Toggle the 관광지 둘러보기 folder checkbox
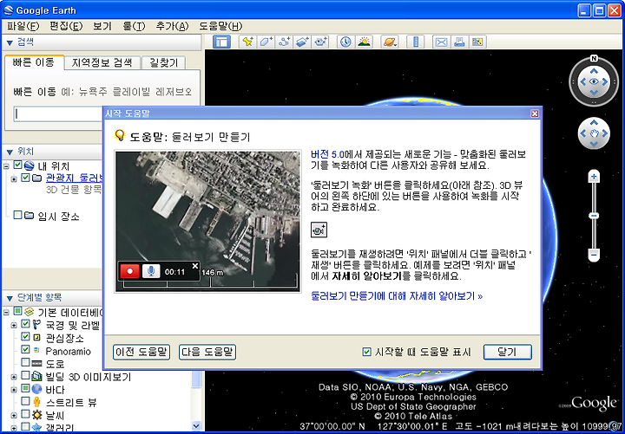This screenshot has width=625, height=434. pos(25,177)
